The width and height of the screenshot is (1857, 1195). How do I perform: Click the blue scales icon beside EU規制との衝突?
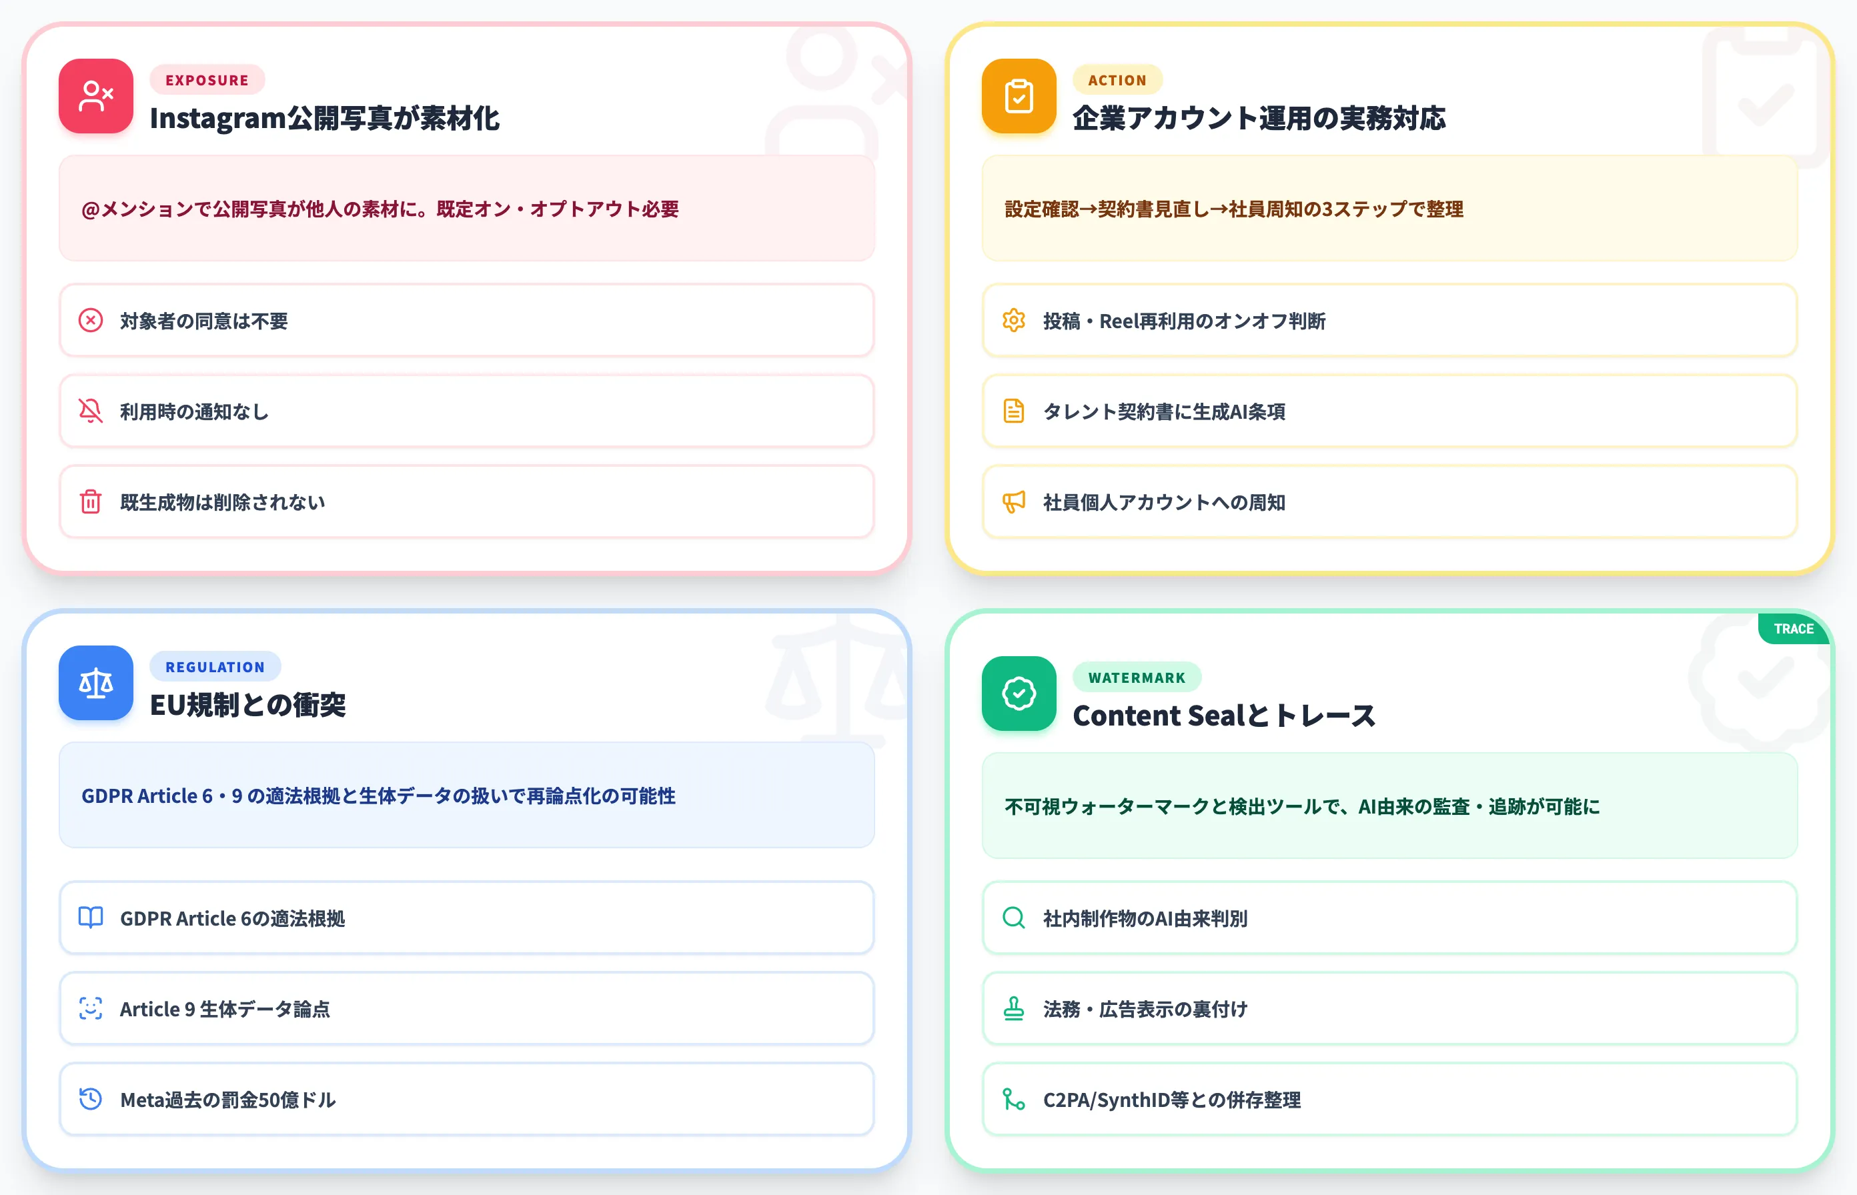coord(95,683)
